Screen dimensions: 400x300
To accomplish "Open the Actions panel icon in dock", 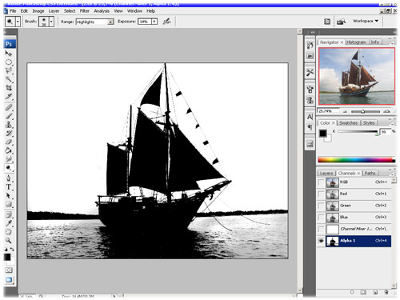I will (x=310, y=56).
